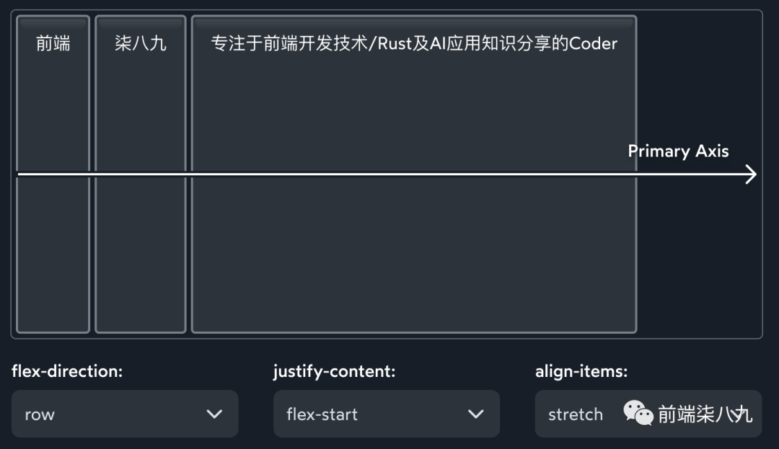Click the 前端柒八九 watermark text

[x=705, y=414]
